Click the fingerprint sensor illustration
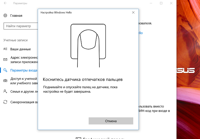The width and height of the screenshot is (200, 139). (x=88, y=45)
